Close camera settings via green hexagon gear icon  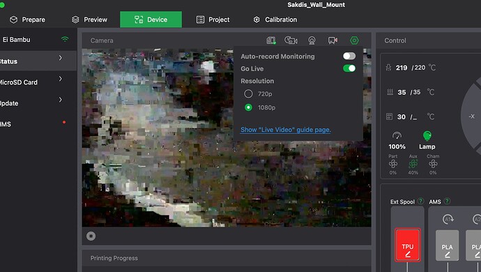(354, 40)
